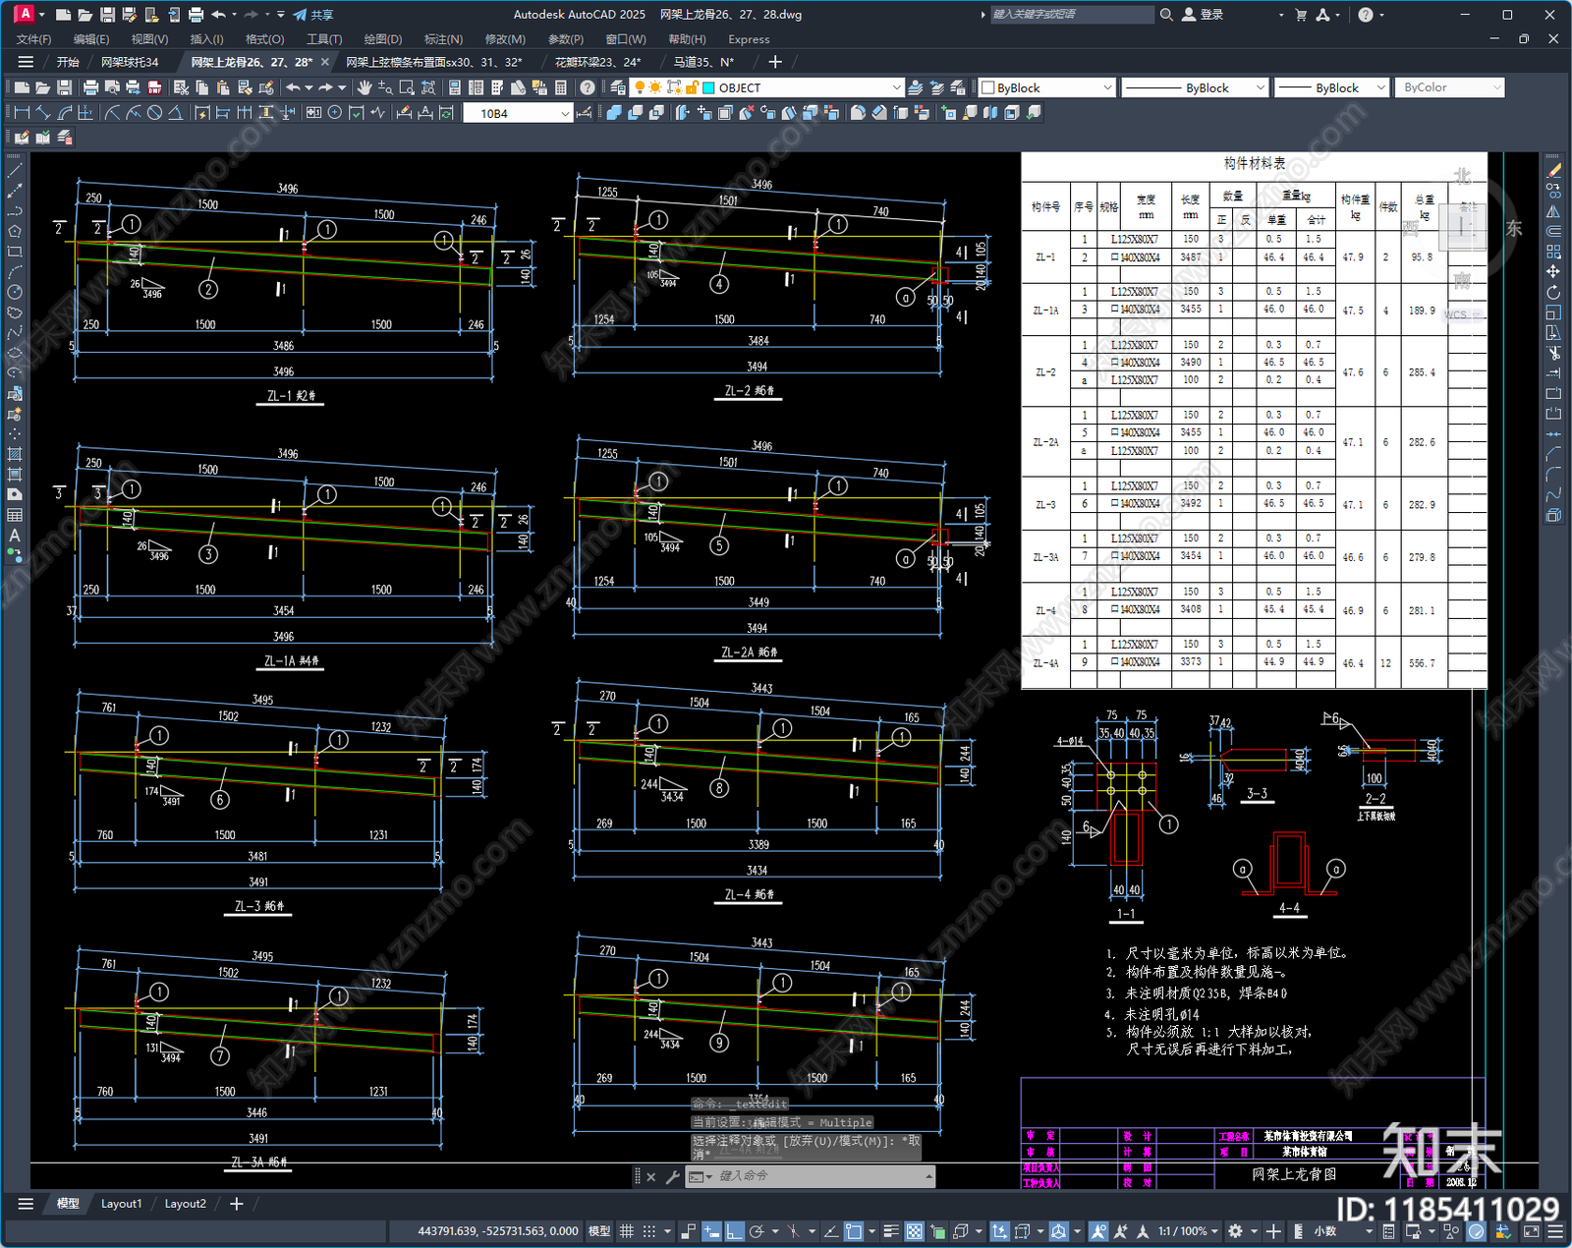
Task: Expand the OBJECT layer dropdown
Action: point(896,87)
